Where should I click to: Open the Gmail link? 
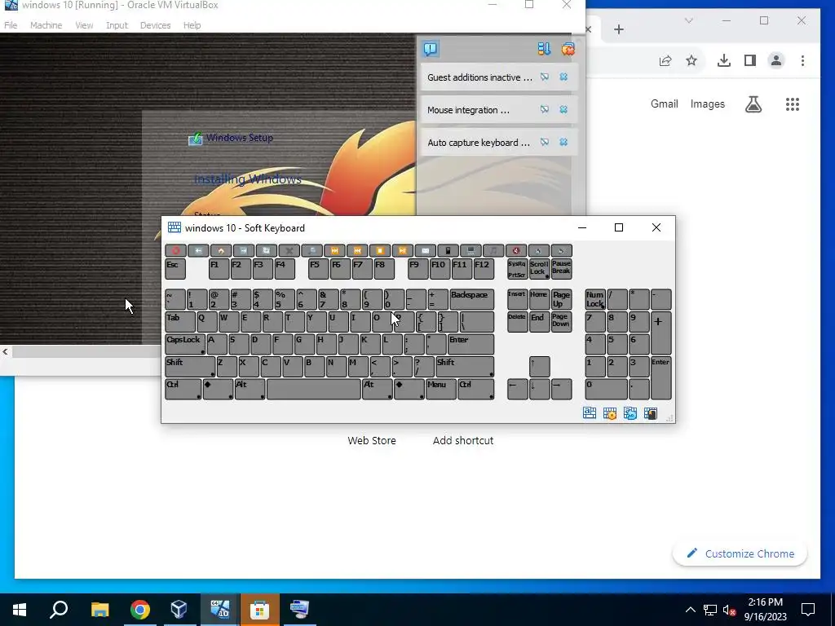pos(664,104)
